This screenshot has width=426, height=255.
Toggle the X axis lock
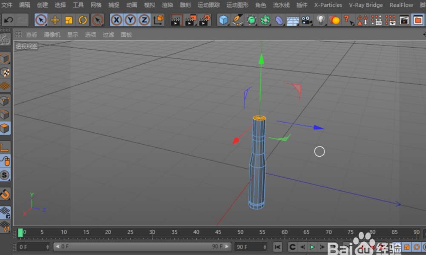pos(116,20)
